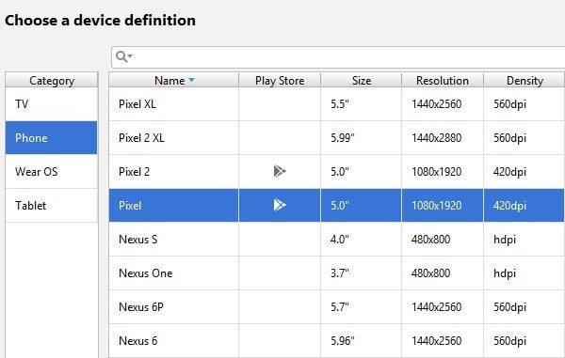This screenshot has height=358, width=565.
Task: Click Pixel 2 420dpi density cell
Action: coord(525,172)
